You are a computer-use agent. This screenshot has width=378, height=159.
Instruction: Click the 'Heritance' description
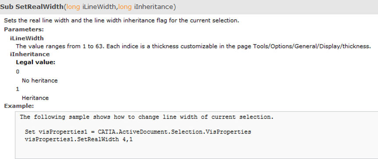point(35,98)
